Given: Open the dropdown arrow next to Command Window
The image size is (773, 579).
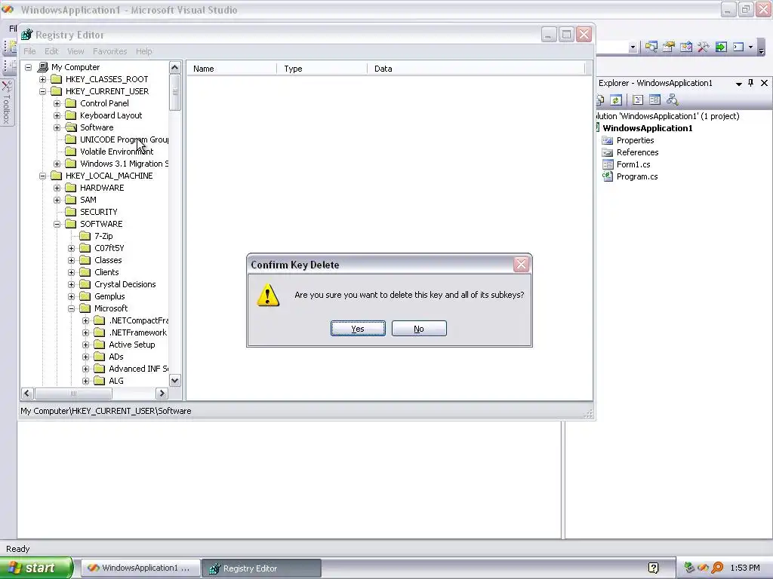Looking at the screenshot, I should (751, 47).
